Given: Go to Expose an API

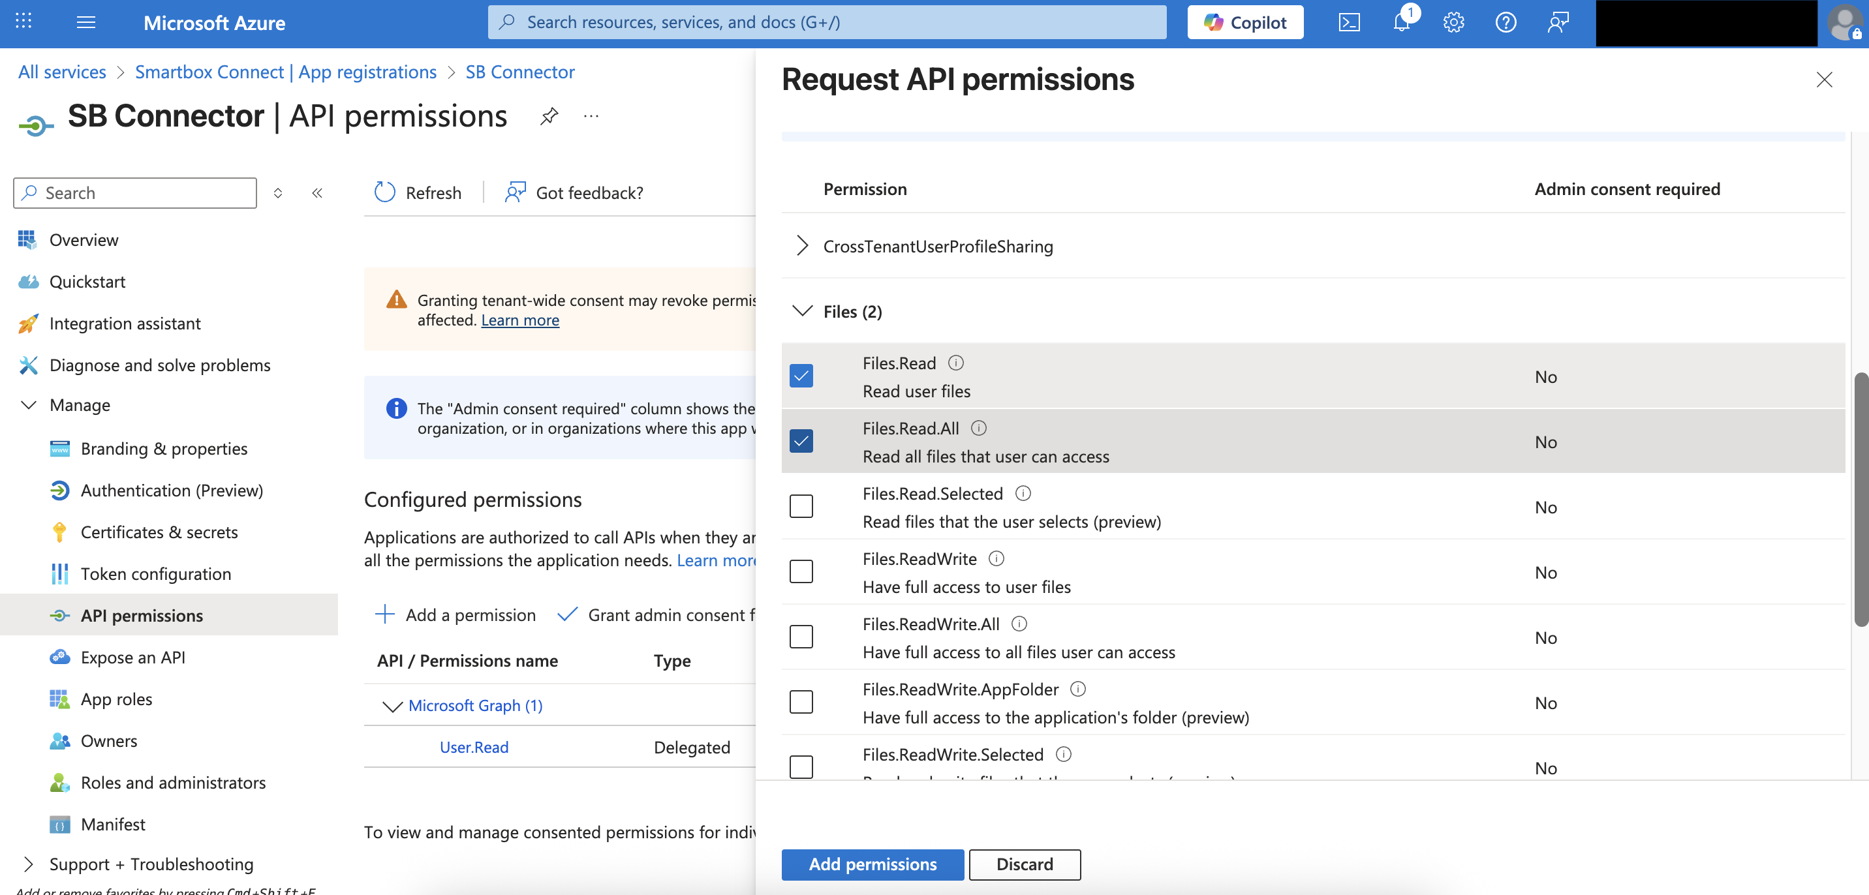Looking at the screenshot, I should (x=132, y=657).
